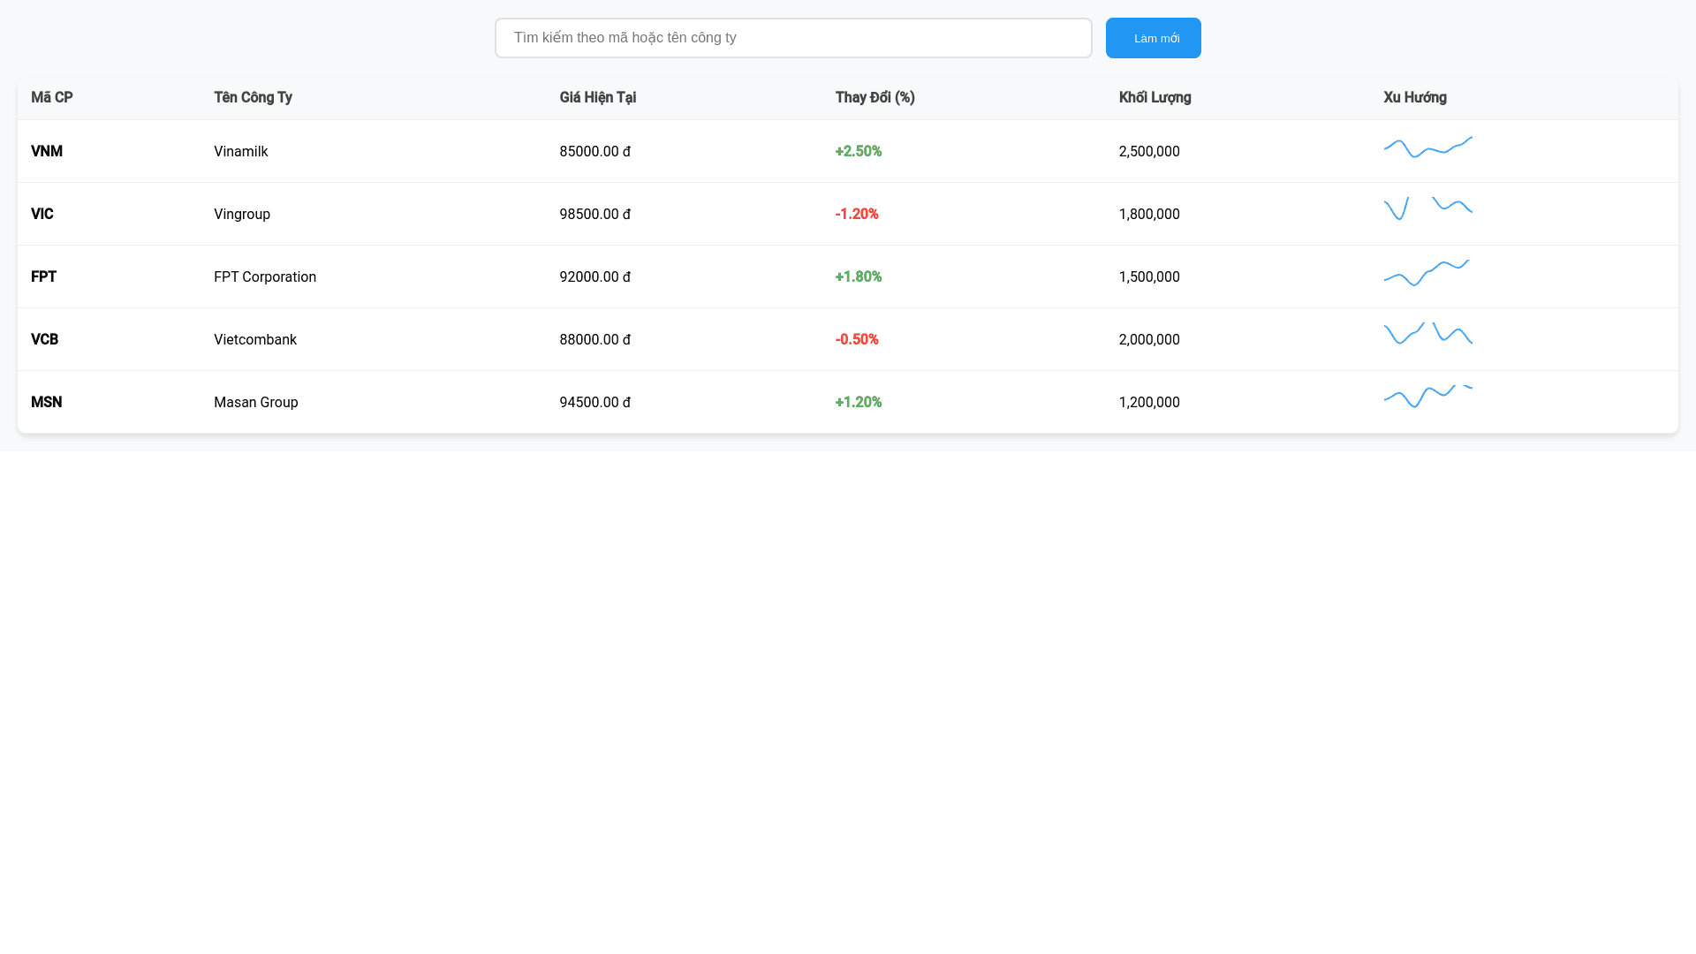Image resolution: width=1696 pixels, height=954 pixels.
Task: Click the Vietcombank trend sparkline chart
Action: [1427, 335]
